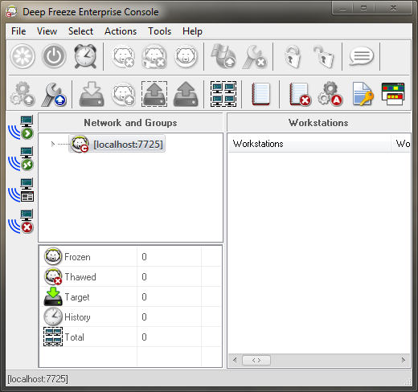Click the colorful window layout icon
418x392 pixels.
tap(393, 94)
